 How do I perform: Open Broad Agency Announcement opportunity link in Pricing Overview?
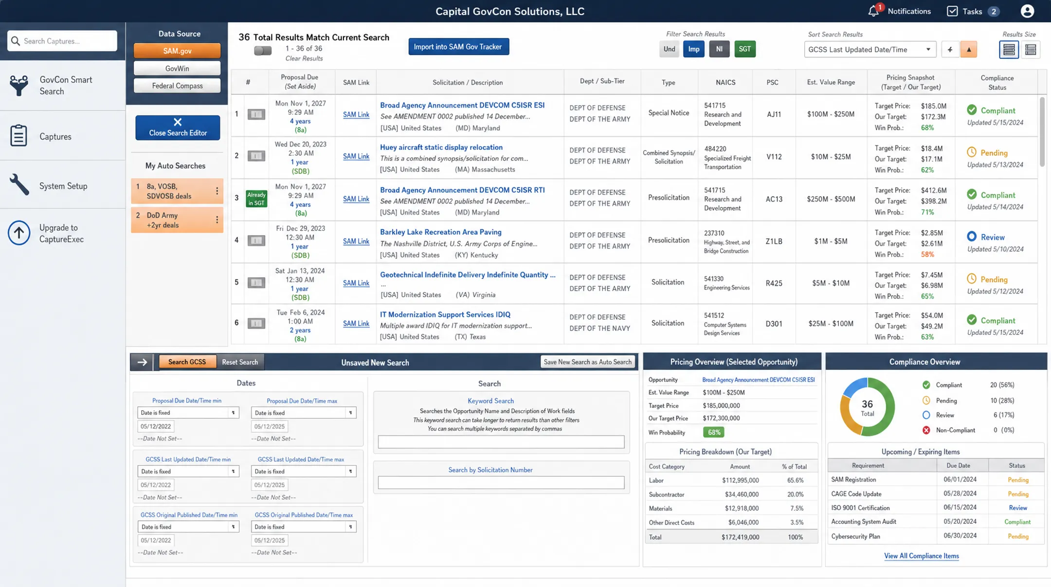click(758, 380)
